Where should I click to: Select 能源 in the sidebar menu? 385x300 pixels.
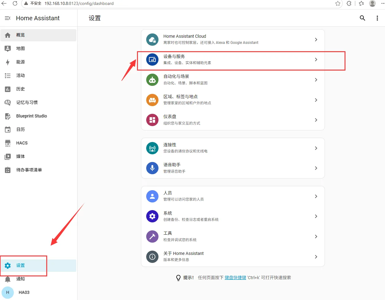click(x=38, y=62)
